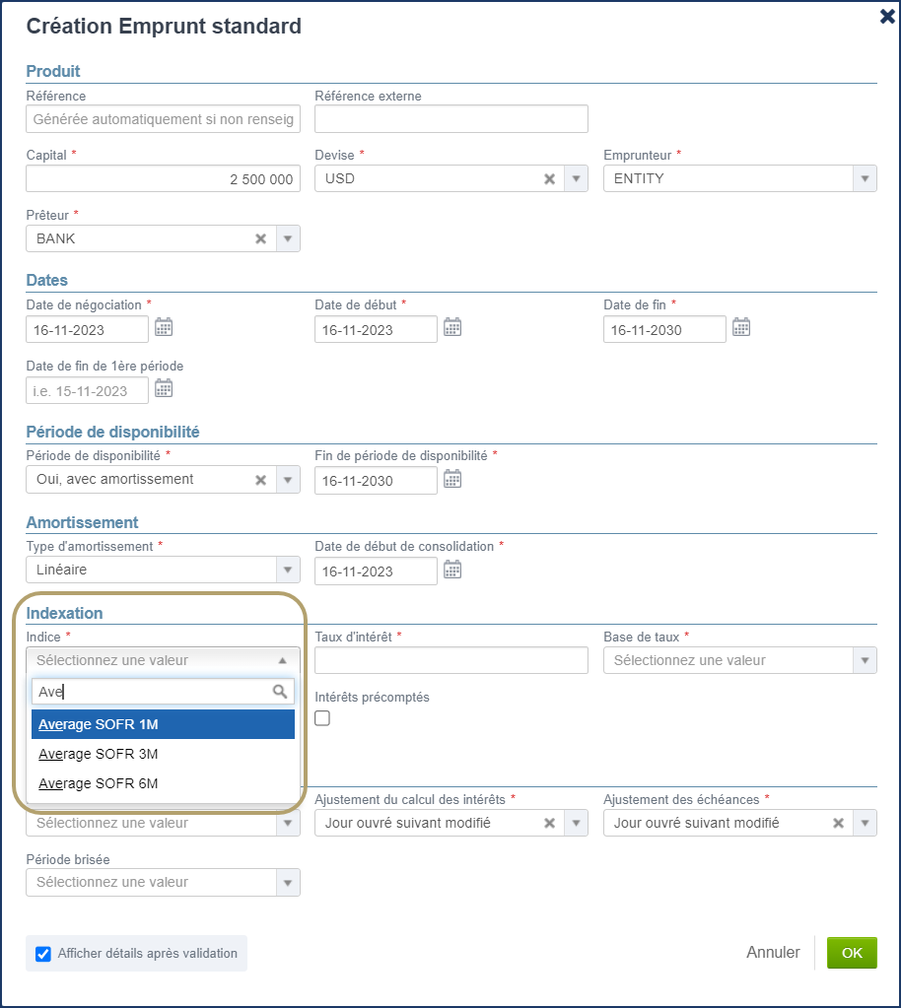Click the Annuler button
The image size is (901, 1008).
click(773, 952)
